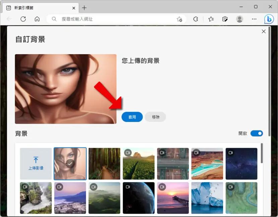Click the browser refresh icon
Image resolution: width=278 pixels, height=217 pixels.
(x=23, y=19)
